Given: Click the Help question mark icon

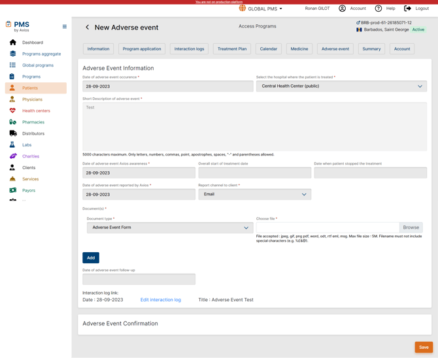Looking at the screenshot, I should point(378,8).
